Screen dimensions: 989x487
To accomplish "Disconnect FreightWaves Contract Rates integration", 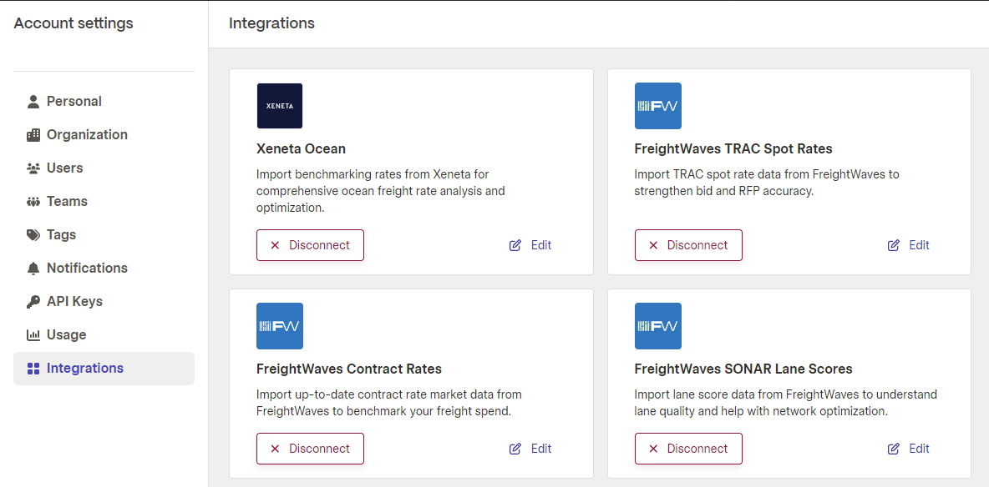I will (x=311, y=449).
